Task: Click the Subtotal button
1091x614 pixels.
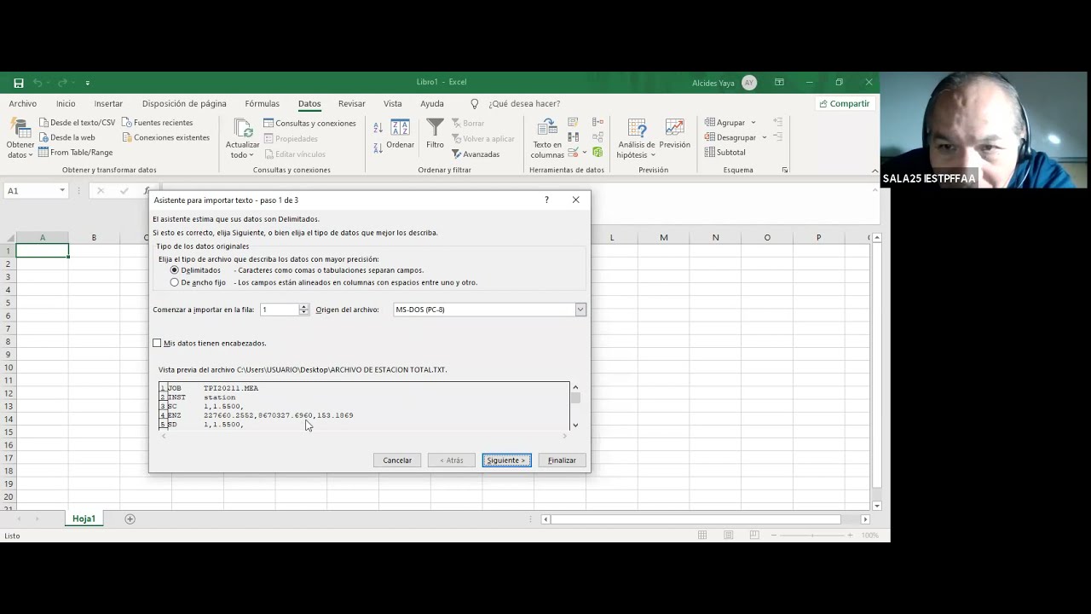Action: point(725,153)
